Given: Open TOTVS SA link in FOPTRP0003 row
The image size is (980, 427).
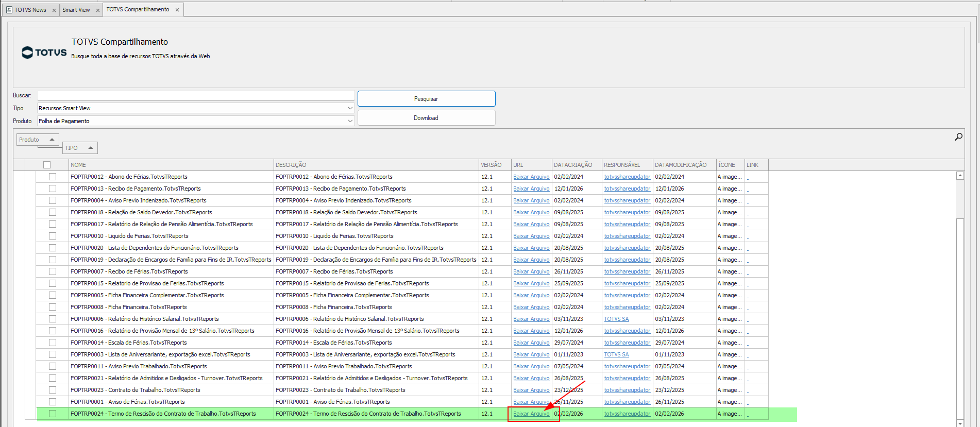Looking at the screenshot, I should [x=616, y=354].
